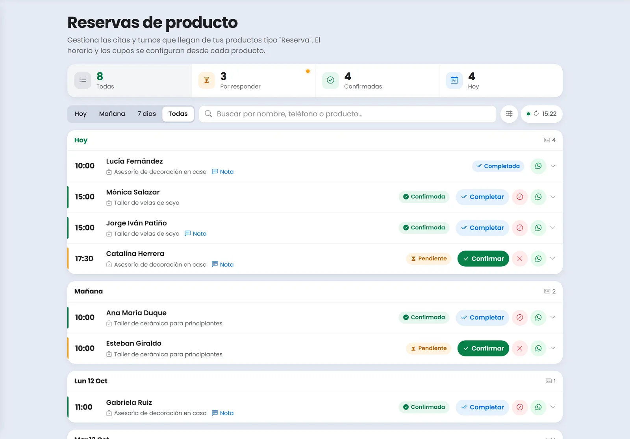Switch to the Mañana date tab
This screenshot has width=630, height=439.
tap(112, 114)
